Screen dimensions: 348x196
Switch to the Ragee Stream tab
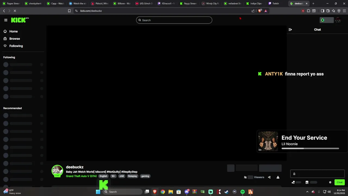tap(11, 4)
